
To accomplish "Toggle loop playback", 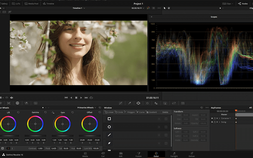I will (x=91, y=98).
